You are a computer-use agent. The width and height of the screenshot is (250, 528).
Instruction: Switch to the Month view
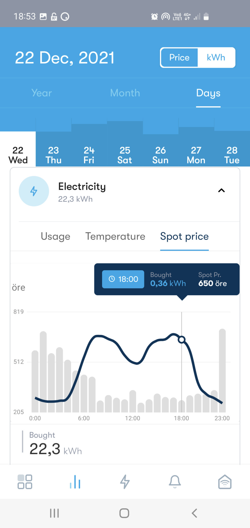coord(125,93)
